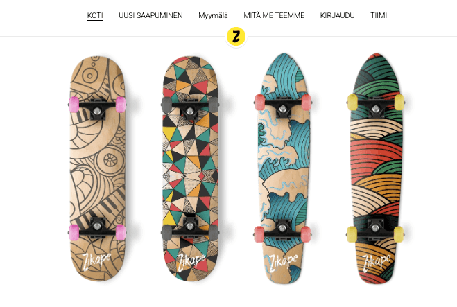
Task: Click Zikape logo on the wave skateboard
Action: (283, 262)
